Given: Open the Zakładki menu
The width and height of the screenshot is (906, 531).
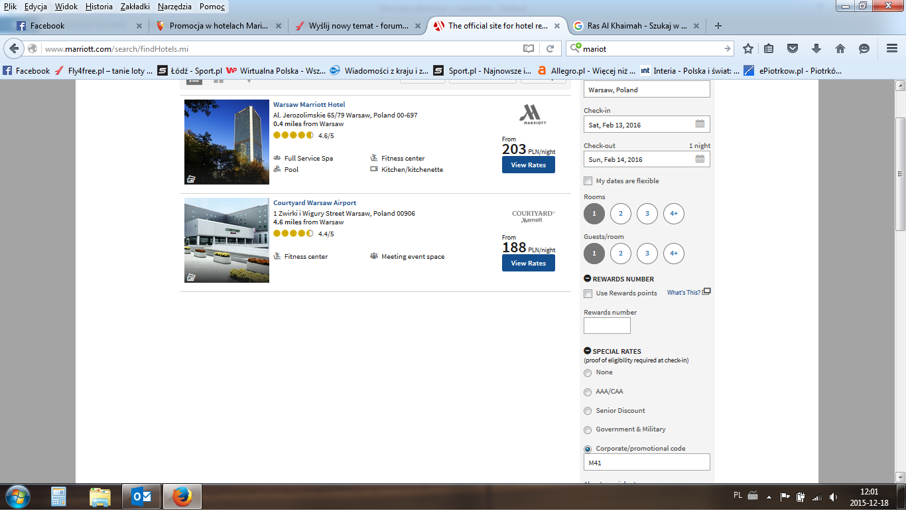Looking at the screenshot, I should coord(136,7).
